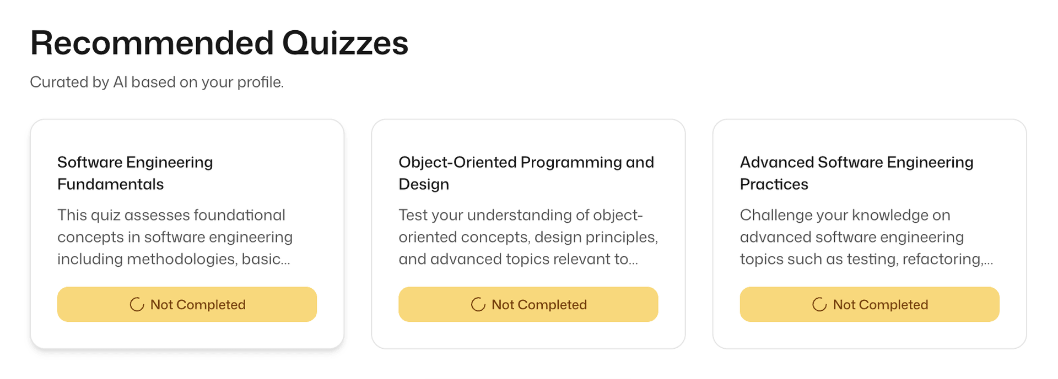The image size is (1058, 379).
Task: Open the Object-Oriented Programming and Design title
Action: tap(526, 173)
